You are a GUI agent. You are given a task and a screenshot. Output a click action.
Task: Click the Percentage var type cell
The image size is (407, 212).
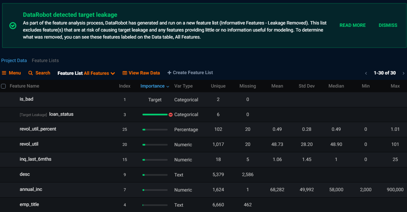click(x=186, y=129)
